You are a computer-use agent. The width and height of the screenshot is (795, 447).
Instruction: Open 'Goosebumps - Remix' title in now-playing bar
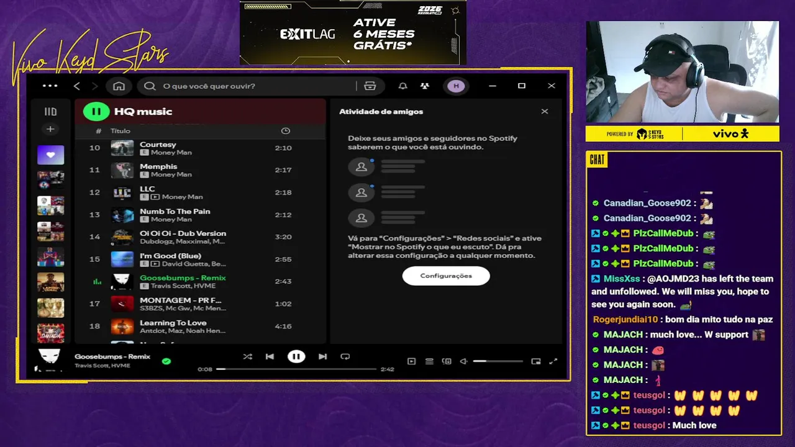click(112, 356)
